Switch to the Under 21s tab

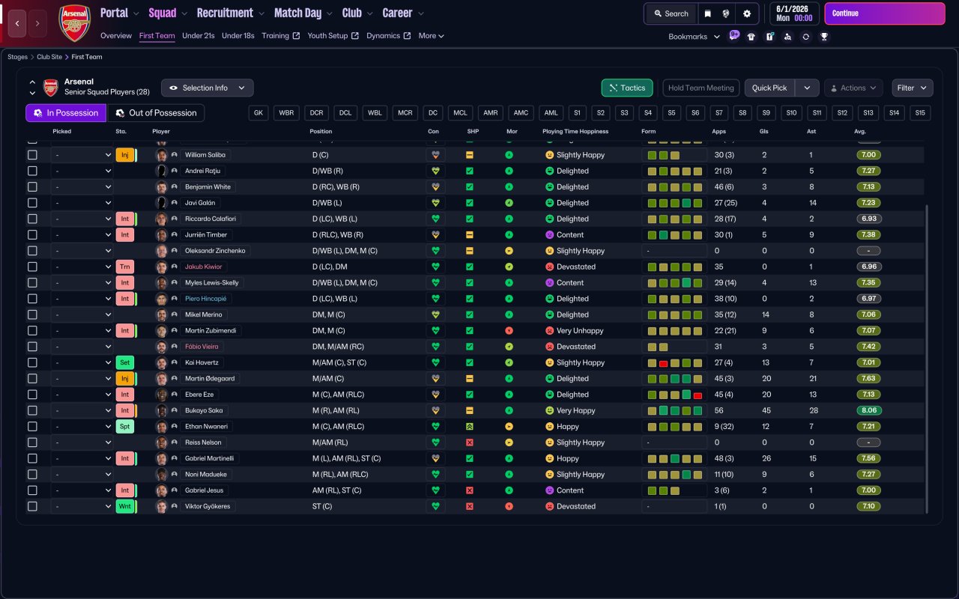[x=199, y=36]
